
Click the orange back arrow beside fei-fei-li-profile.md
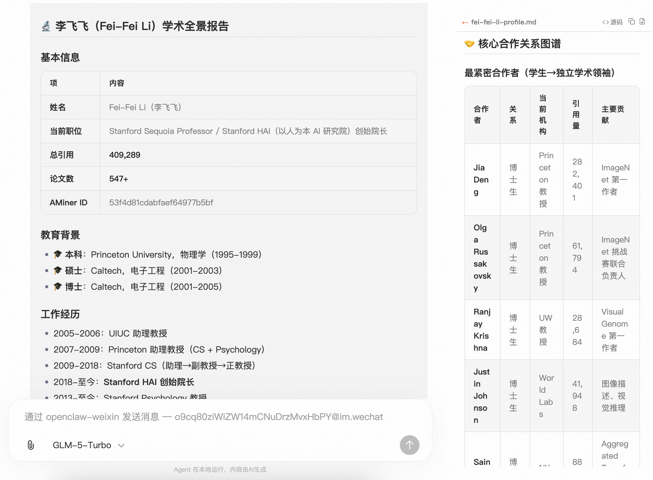coord(465,22)
